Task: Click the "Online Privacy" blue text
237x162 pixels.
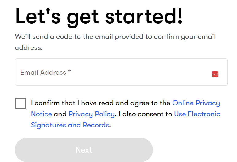Action: tap(196, 103)
